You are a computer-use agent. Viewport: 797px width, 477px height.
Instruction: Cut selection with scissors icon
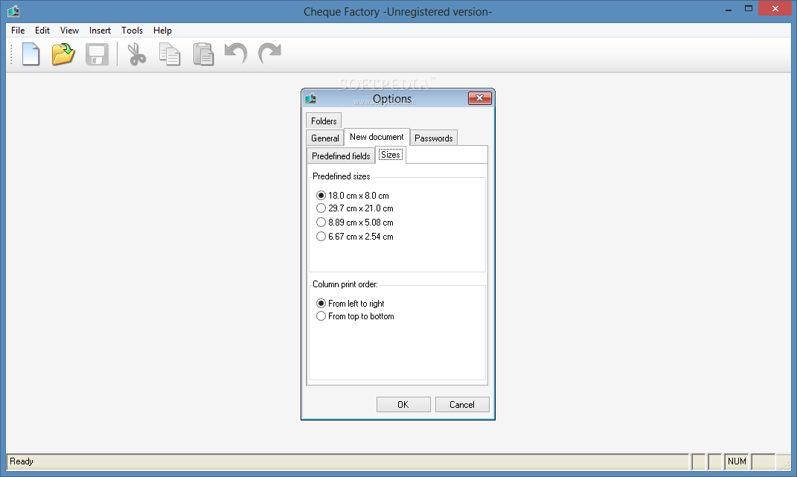136,54
